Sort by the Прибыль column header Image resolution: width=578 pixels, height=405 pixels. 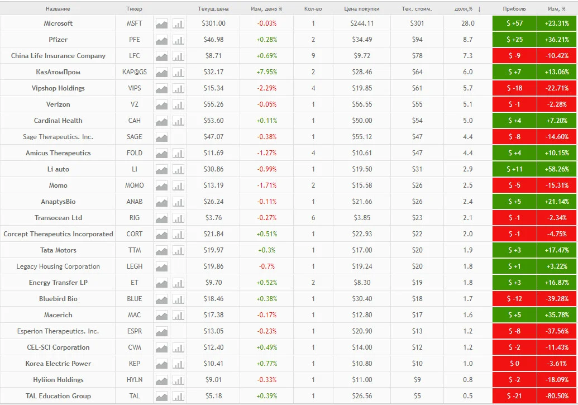(x=514, y=9)
